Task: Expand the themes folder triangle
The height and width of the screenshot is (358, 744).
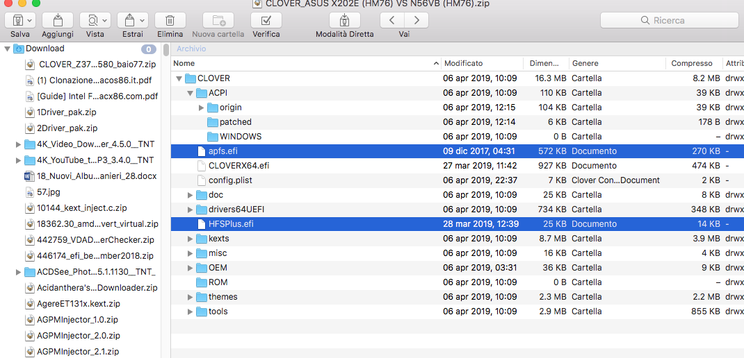Action: [x=191, y=298]
